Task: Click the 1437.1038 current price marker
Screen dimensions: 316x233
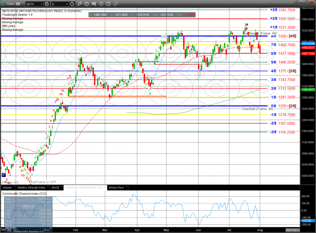Action: point(308,54)
